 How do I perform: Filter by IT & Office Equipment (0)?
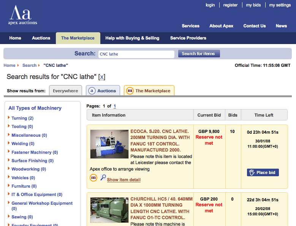37,194
